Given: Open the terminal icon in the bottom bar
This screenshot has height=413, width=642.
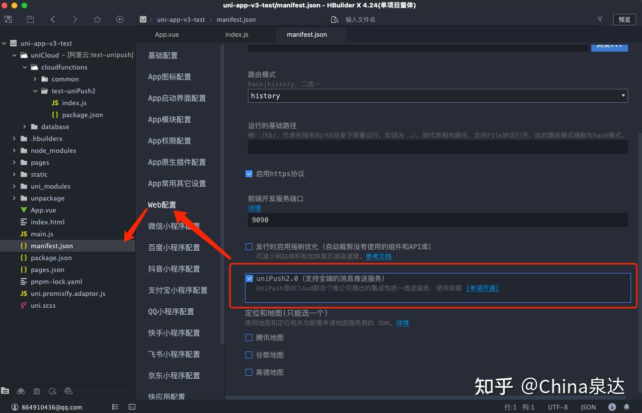Looking at the screenshot, I should click(131, 407).
